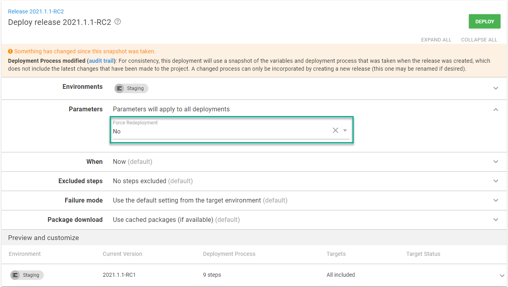Screen dimensions: 508x287
Task: Select the Deployment Process column header
Action: (x=229, y=254)
